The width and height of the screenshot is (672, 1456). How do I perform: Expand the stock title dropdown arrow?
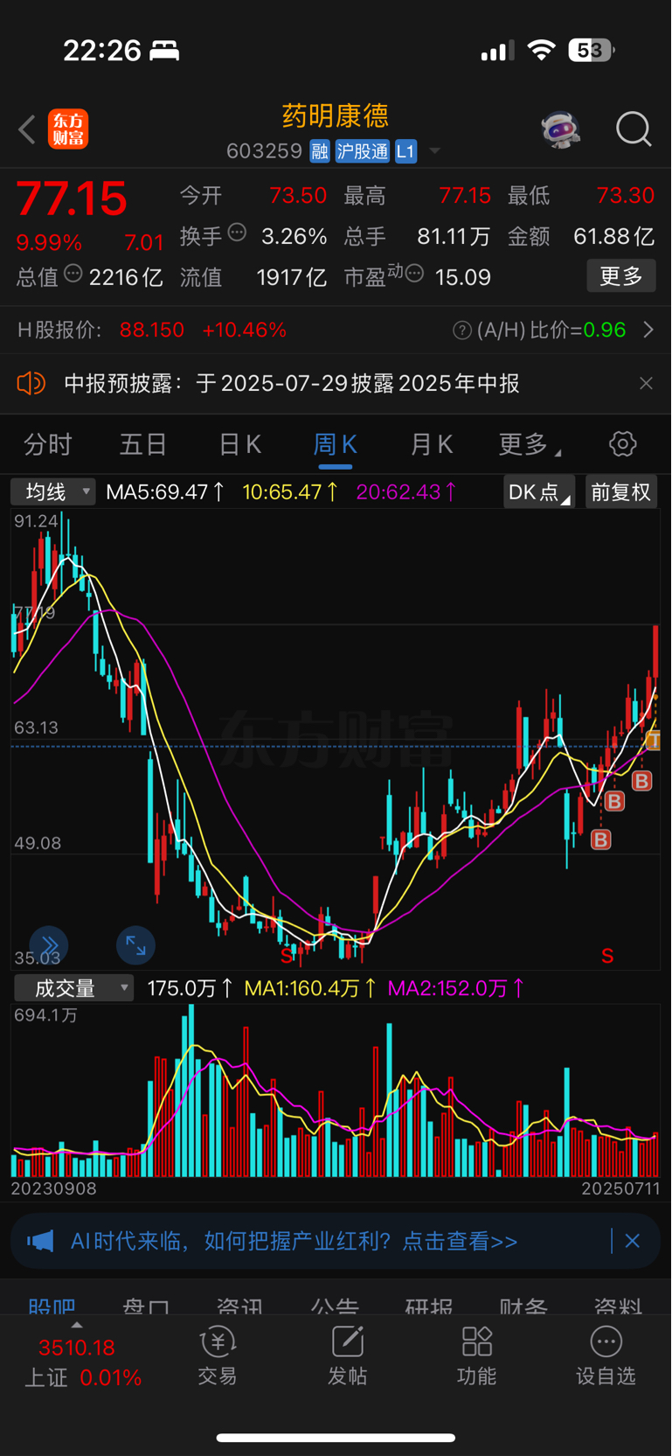click(434, 151)
